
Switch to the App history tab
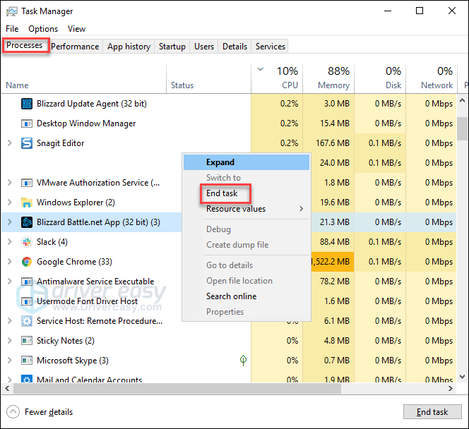point(129,47)
